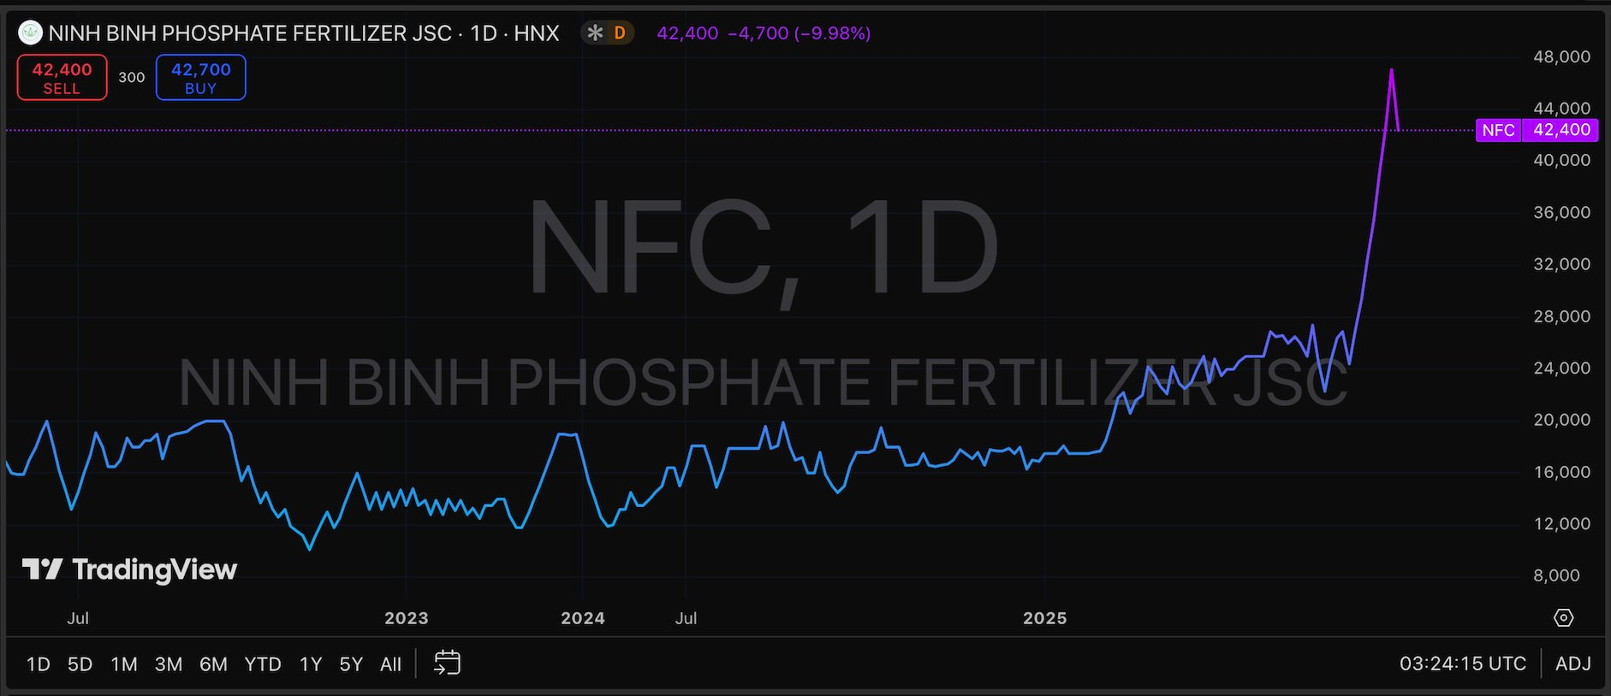Show the 5Y range
The width and height of the screenshot is (1611, 696).
tap(351, 664)
